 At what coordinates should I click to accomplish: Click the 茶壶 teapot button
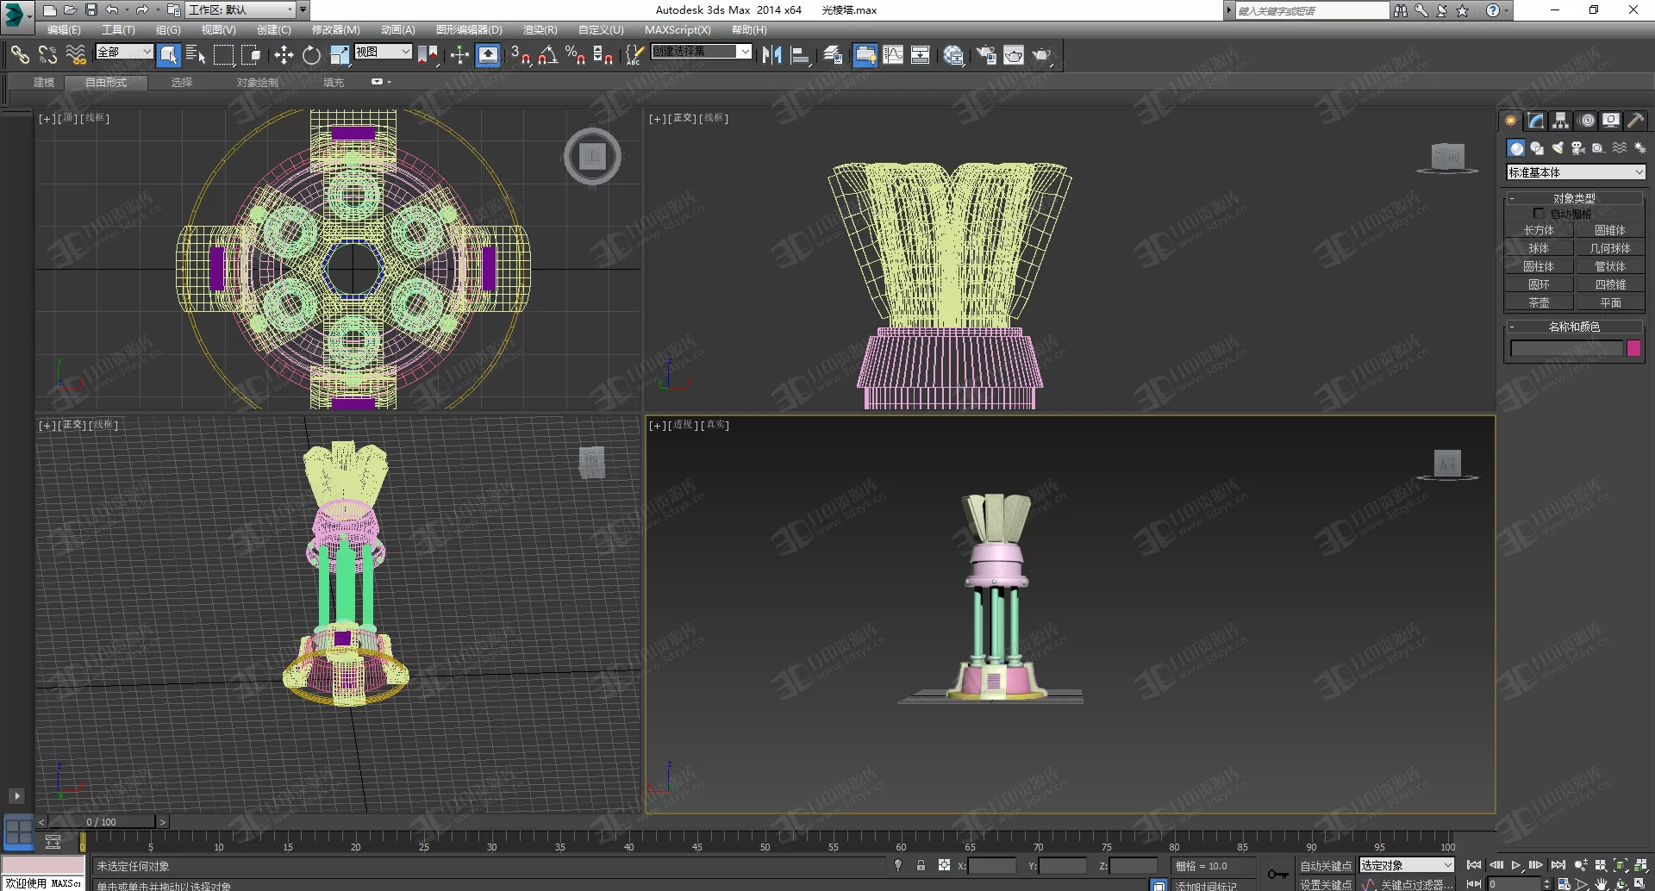pyautogui.click(x=1539, y=302)
